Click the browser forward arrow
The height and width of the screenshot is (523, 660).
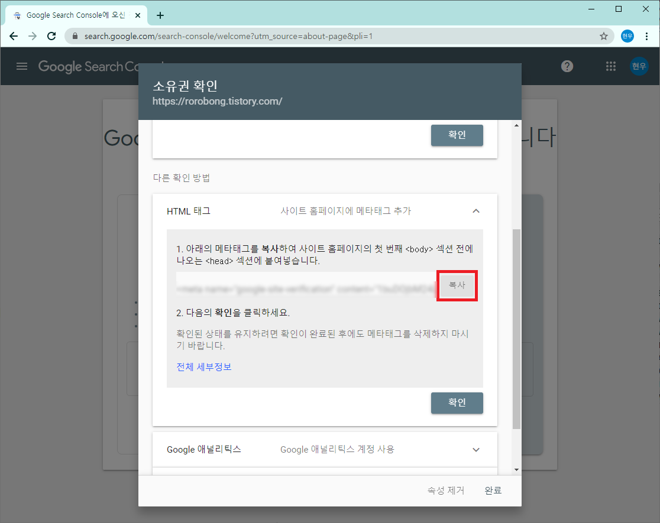[33, 36]
